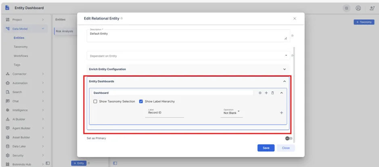
Task: Click the panel icon below the dialog
Action: pyautogui.click(x=115, y=163)
